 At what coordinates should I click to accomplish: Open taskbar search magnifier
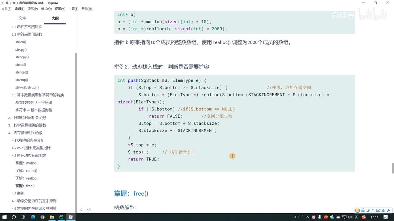pyautogui.click(x=14, y=217)
